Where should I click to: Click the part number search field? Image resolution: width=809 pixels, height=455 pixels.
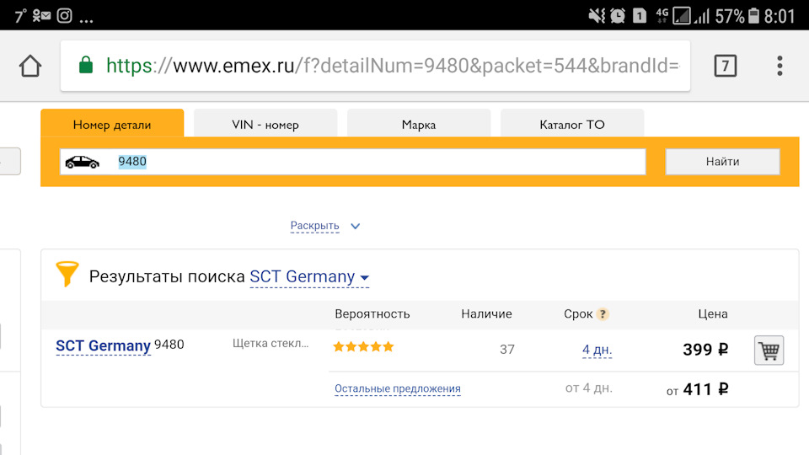pos(379,162)
